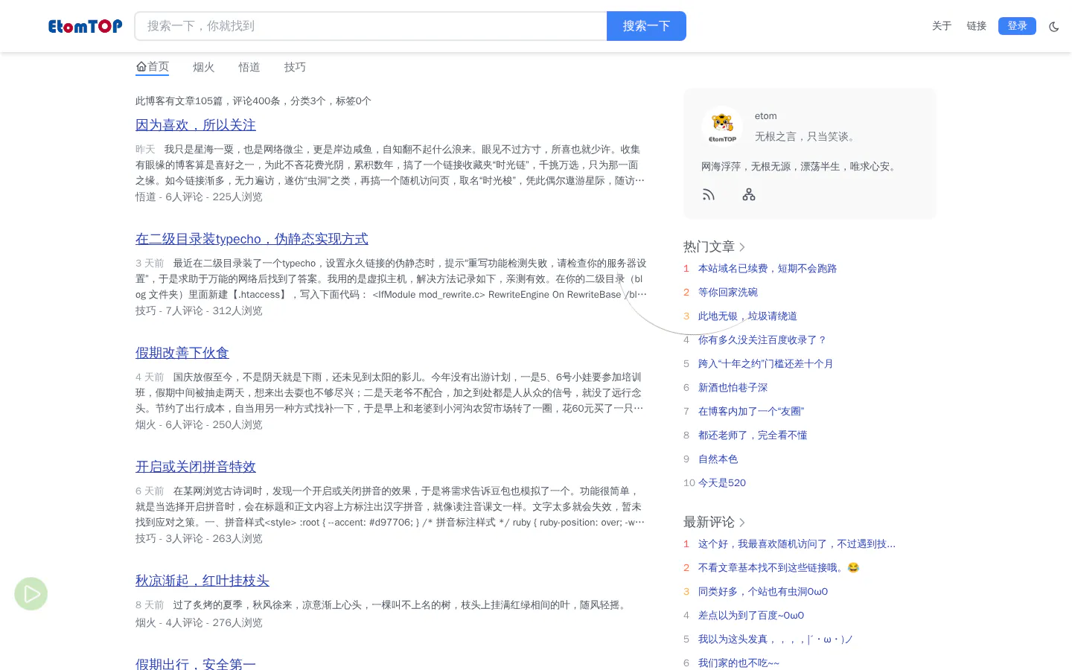Click the 搜索一下 search button
This screenshot has height=670, width=1072.
click(x=646, y=26)
